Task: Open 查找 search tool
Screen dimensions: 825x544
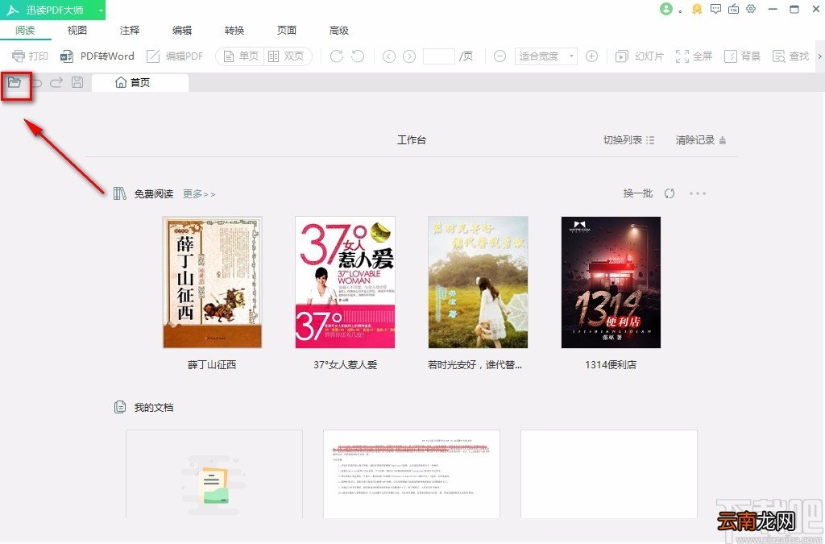Action: coord(790,56)
